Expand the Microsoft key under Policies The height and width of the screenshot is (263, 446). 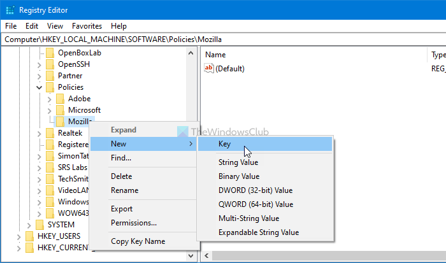[x=50, y=111]
